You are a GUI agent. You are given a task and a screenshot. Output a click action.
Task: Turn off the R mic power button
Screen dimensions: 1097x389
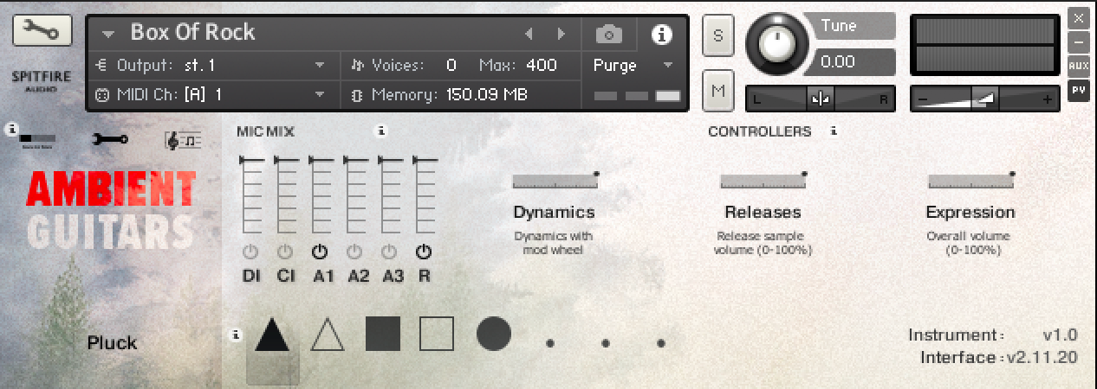424,252
